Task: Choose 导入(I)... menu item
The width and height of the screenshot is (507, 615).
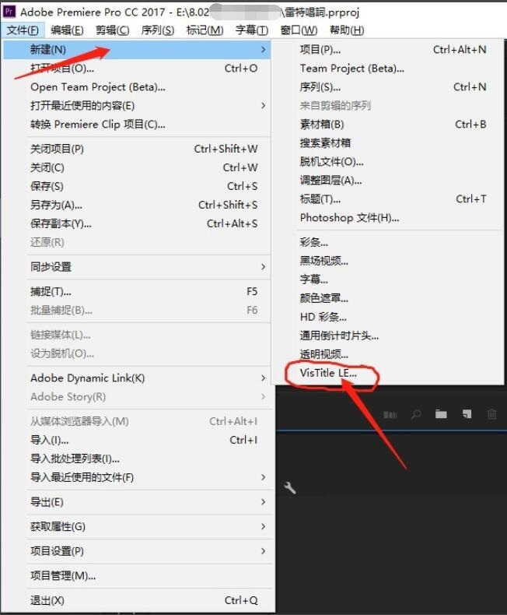Action: click(x=137, y=440)
